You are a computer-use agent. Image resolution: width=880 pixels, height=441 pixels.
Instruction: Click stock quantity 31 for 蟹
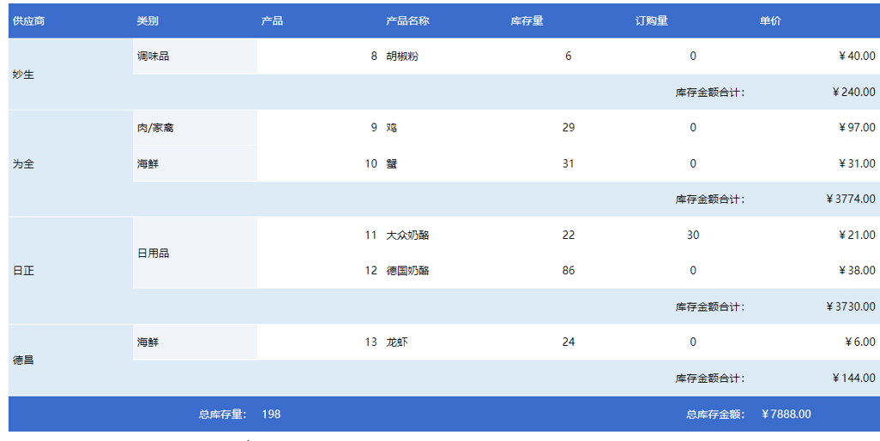click(569, 164)
